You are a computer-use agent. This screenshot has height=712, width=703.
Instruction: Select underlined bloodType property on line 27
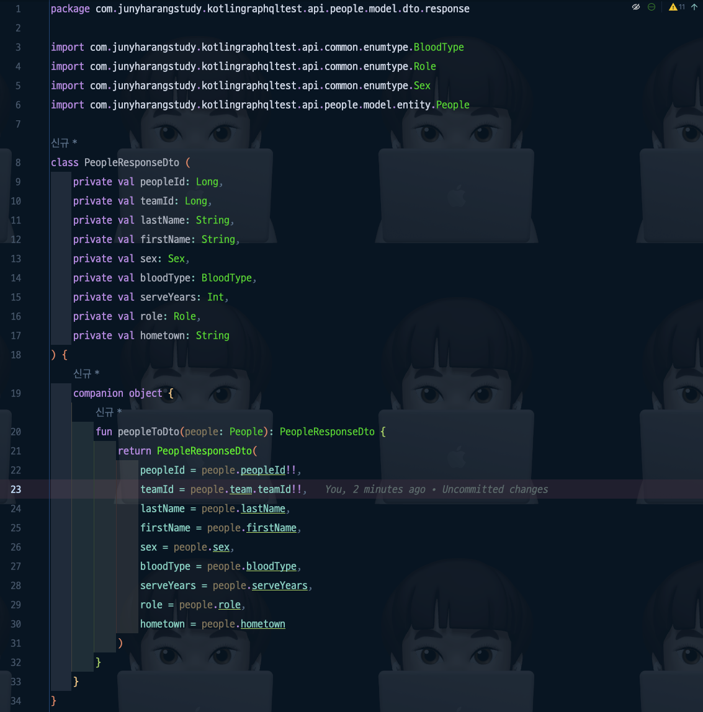point(271,566)
